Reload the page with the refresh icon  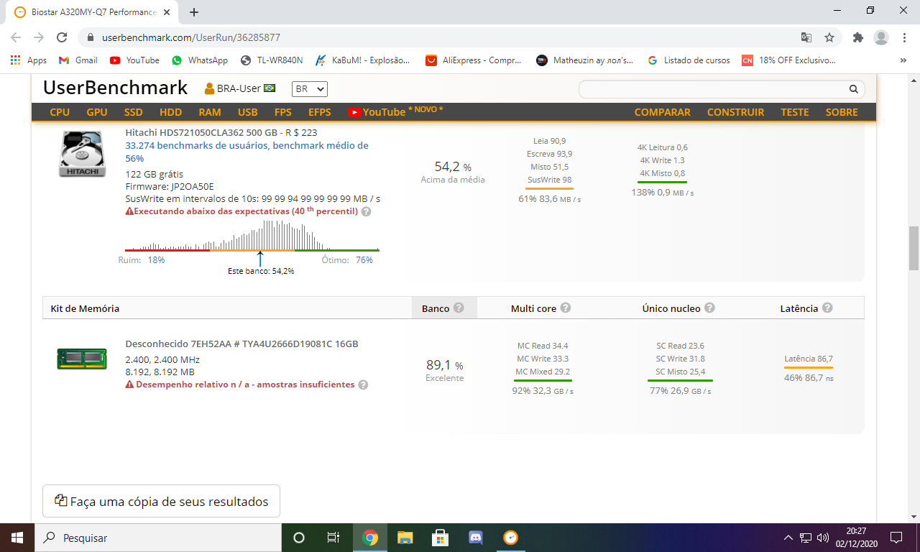pyautogui.click(x=62, y=37)
